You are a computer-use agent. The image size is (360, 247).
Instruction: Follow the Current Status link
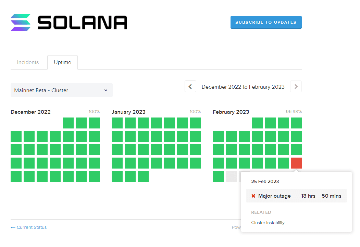(29, 227)
